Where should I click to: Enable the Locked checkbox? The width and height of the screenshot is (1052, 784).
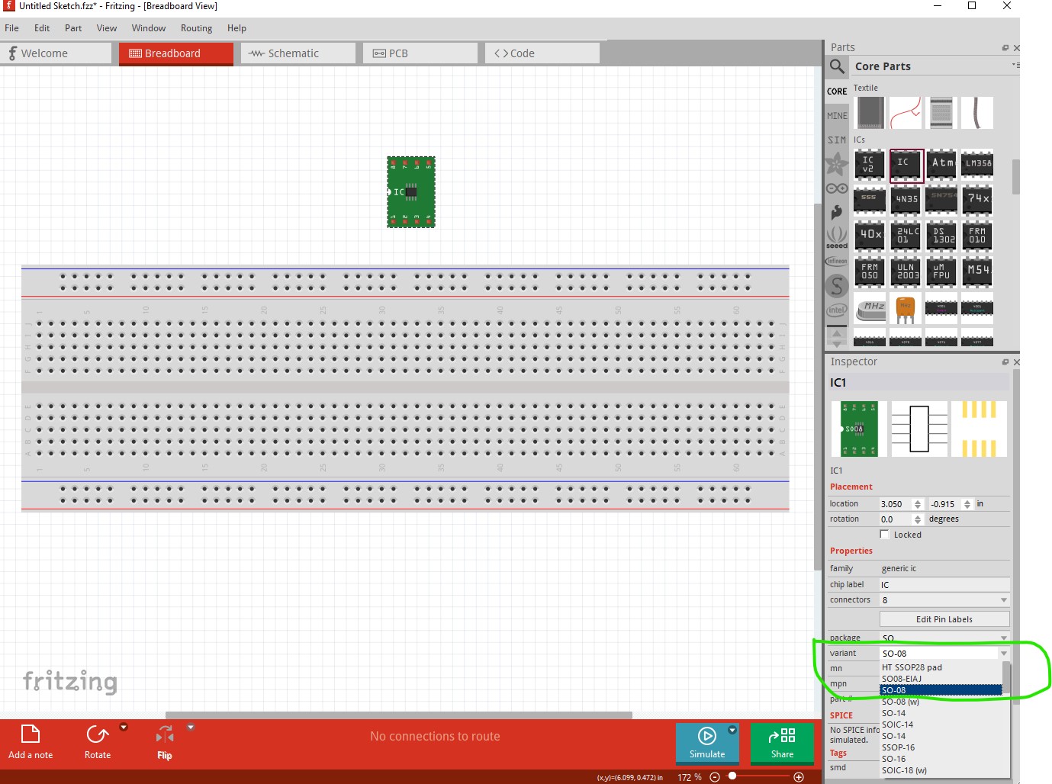pos(885,535)
